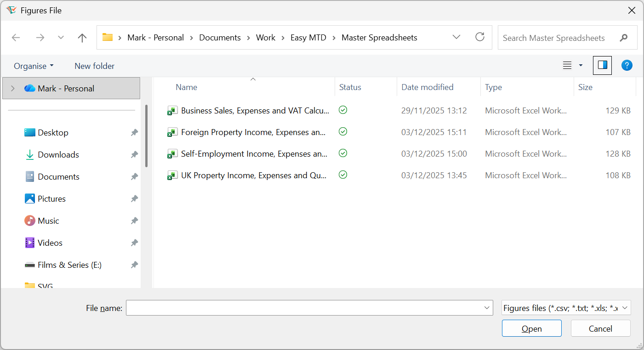The height and width of the screenshot is (350, 644).
Task: Click the search magnifier icon
Action: (624, 38)
